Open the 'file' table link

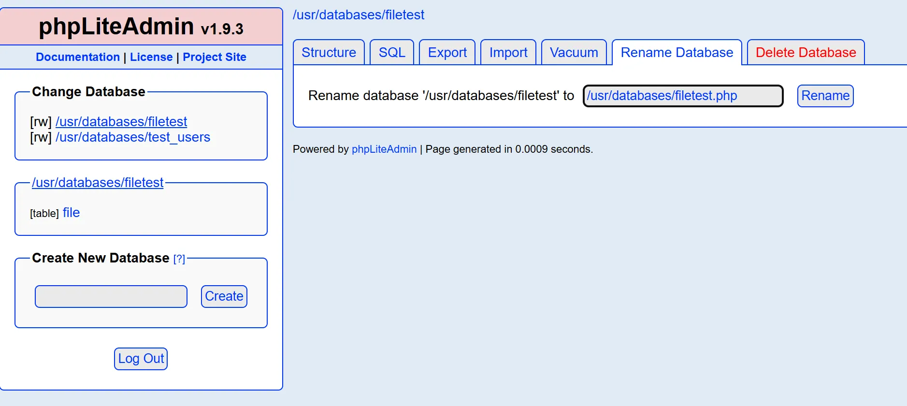coord(71,213)
